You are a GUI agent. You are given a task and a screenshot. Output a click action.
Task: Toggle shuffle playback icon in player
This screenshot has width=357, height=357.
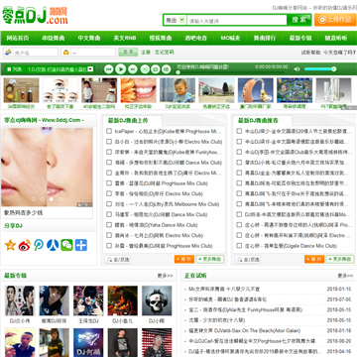(145, 69)
